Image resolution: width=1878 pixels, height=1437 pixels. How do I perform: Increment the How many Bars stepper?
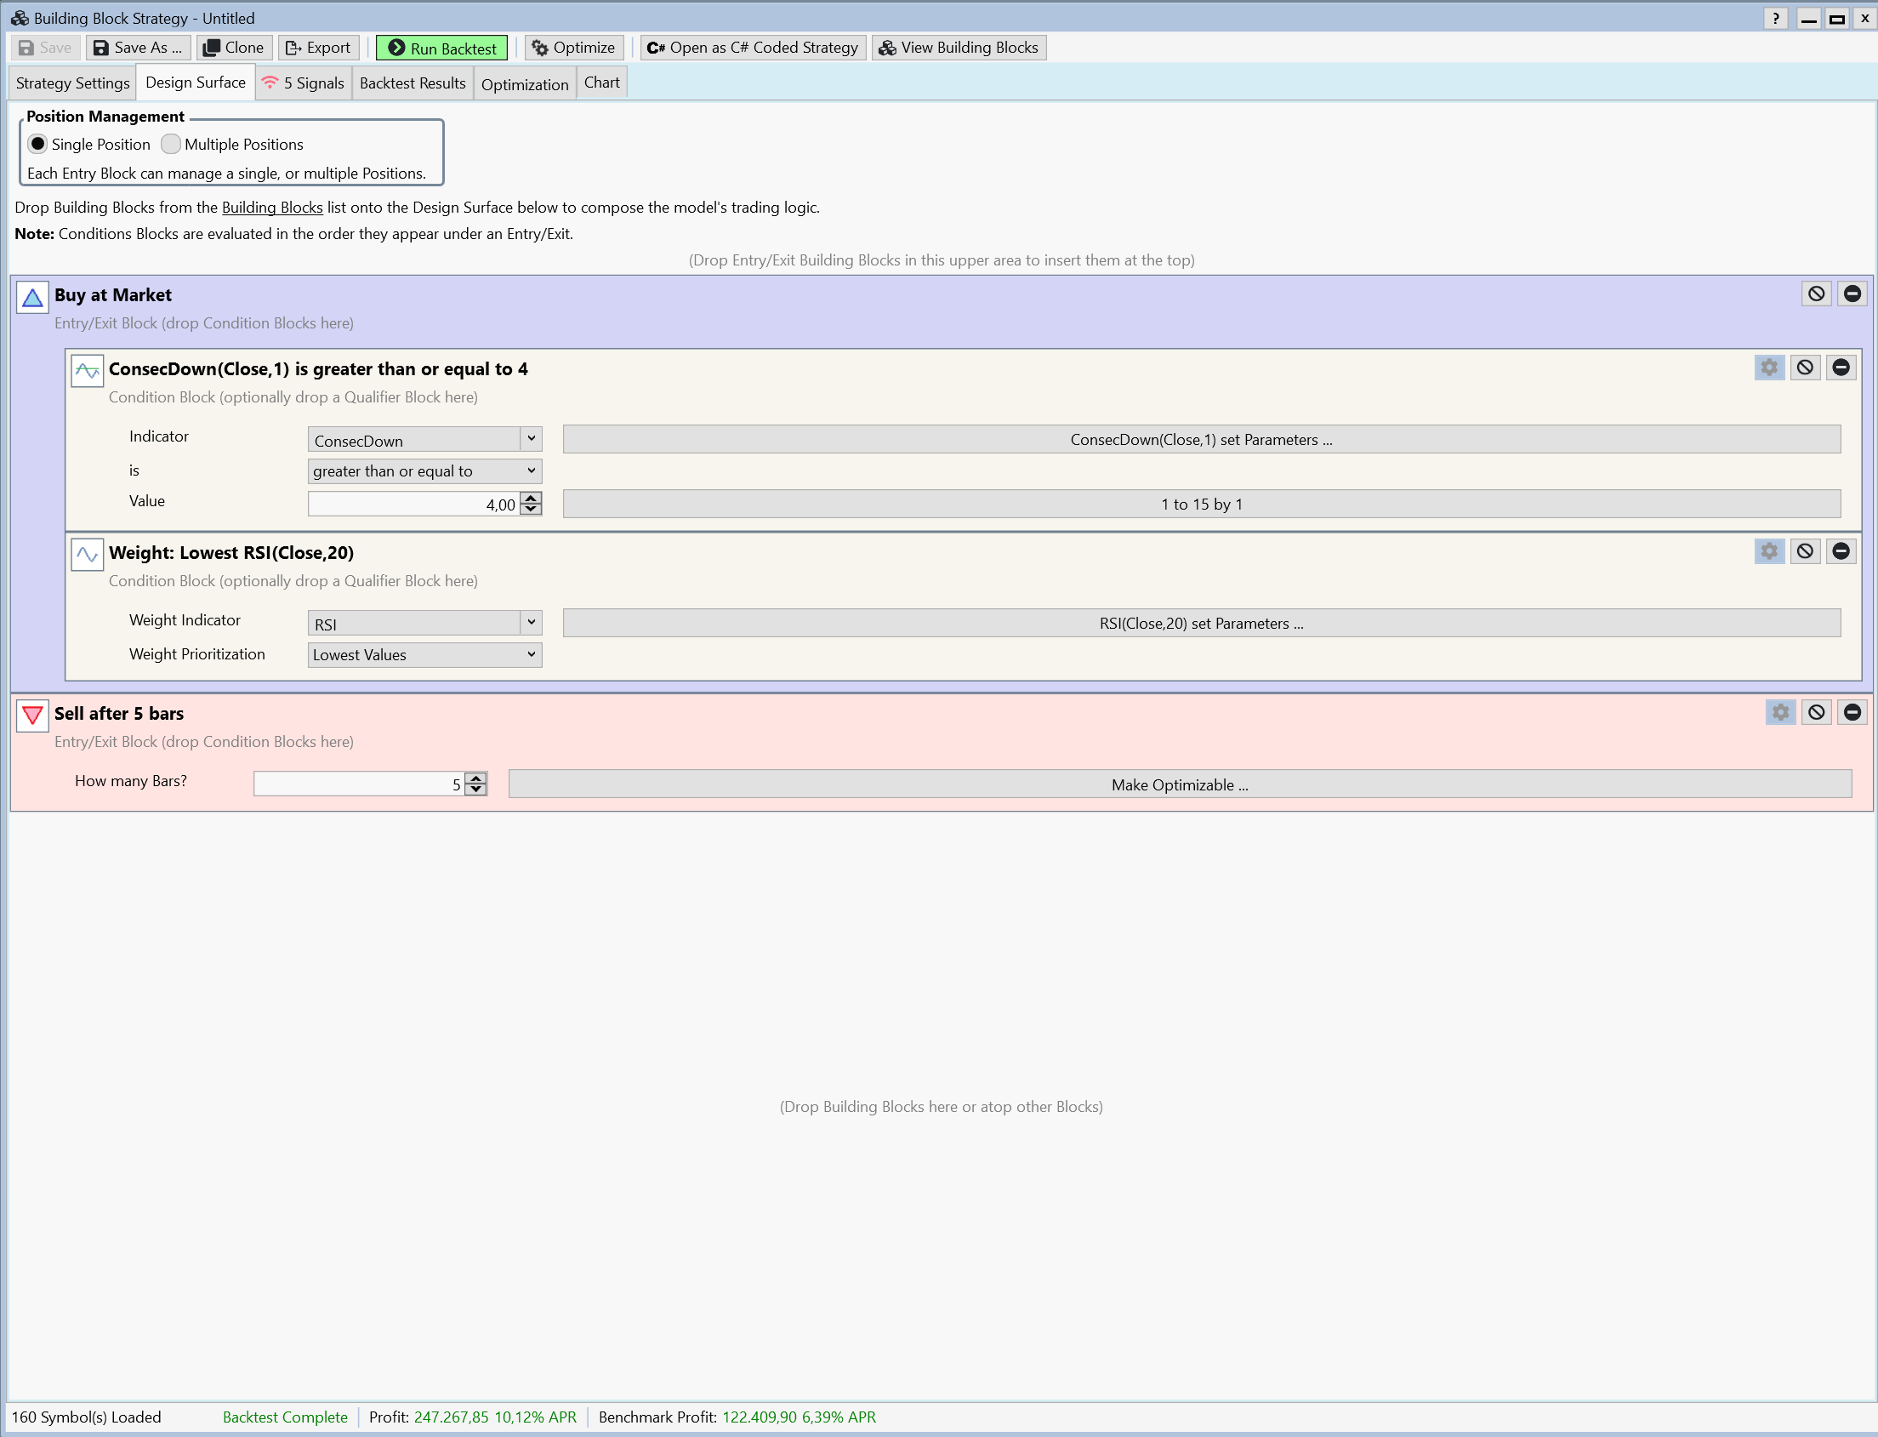476,778
